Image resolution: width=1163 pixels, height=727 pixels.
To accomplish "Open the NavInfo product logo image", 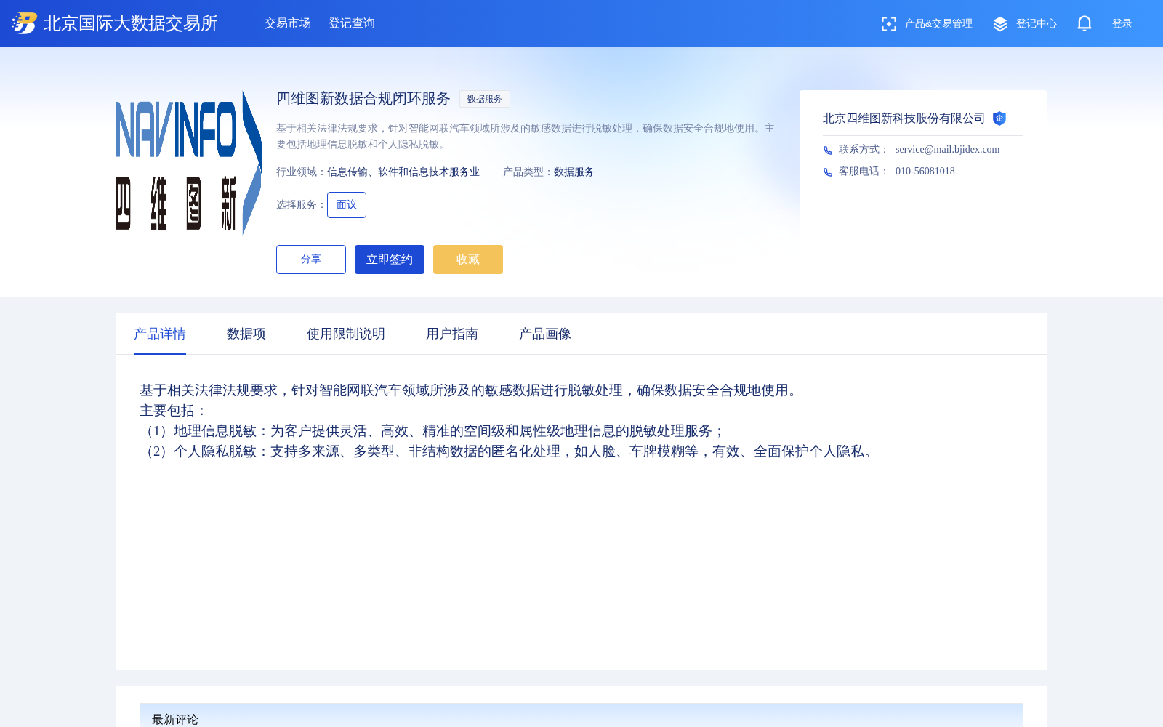I will pyautogui.click(x=189, y=163).
